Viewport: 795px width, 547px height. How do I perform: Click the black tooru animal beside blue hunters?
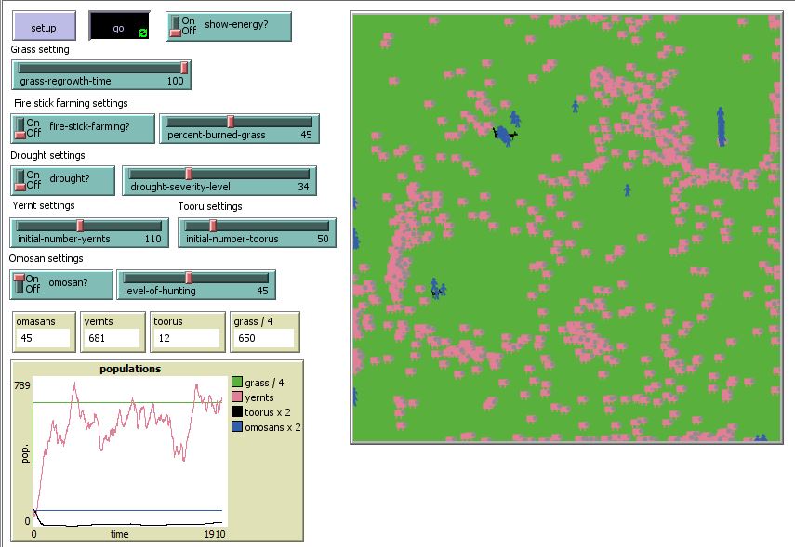point(513,135)
